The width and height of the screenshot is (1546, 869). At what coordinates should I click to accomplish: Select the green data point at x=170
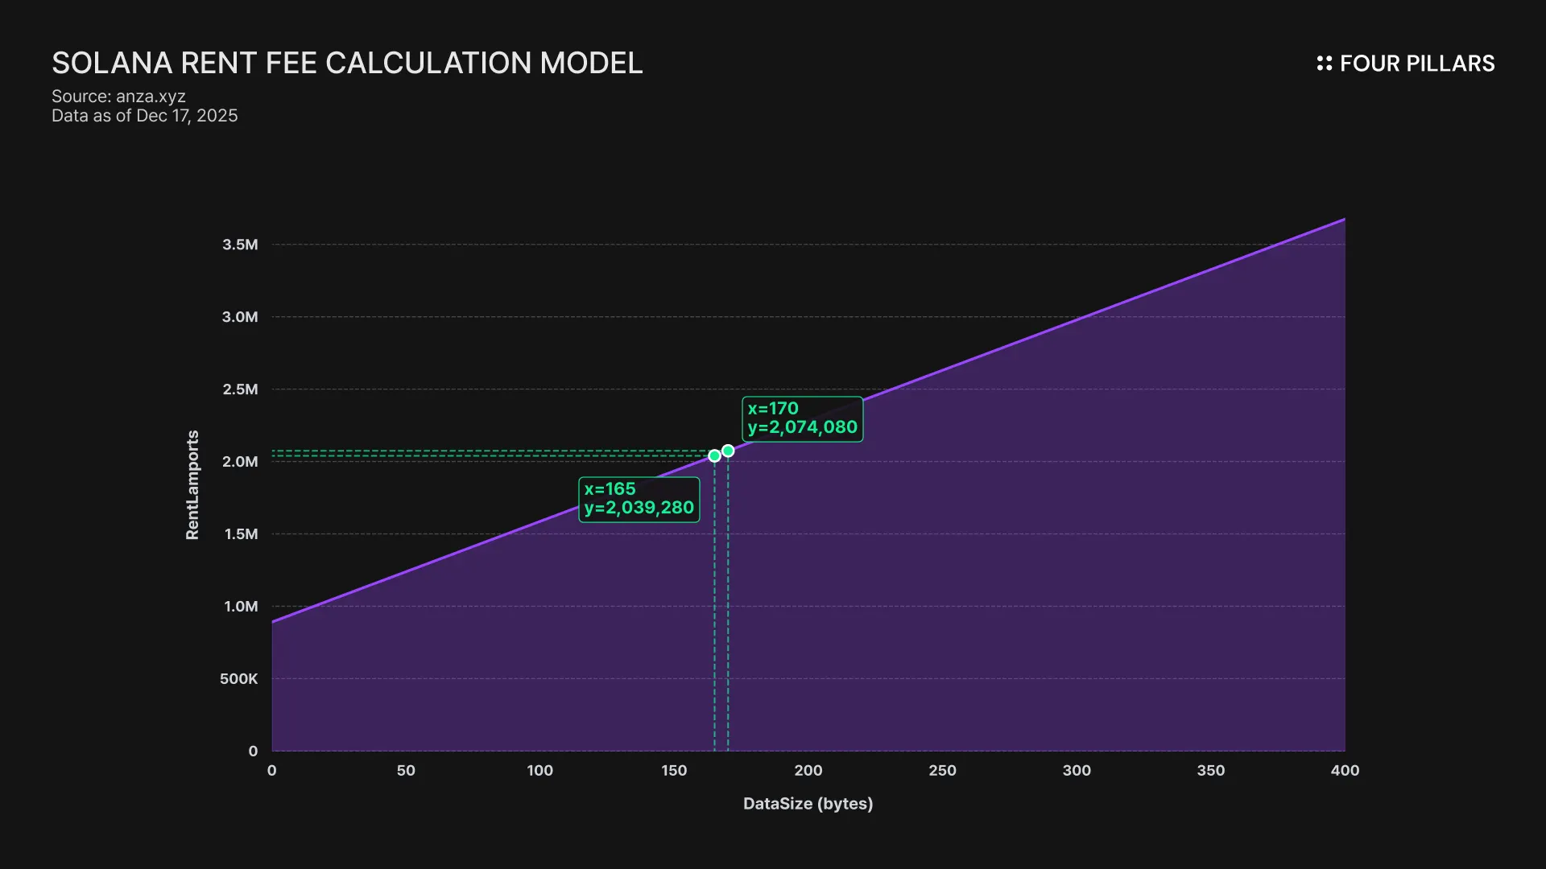coord(728,451)
